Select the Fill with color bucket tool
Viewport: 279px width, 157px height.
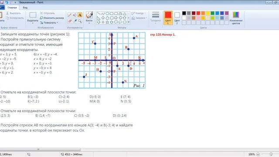tap(75, 15)
